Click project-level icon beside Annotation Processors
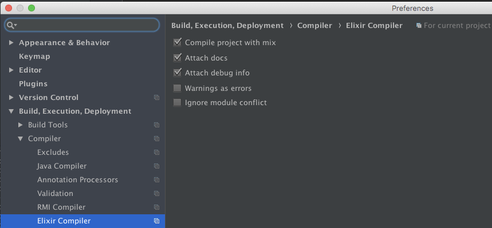This screenshot has width=492, height=228. tap(156, 180)
